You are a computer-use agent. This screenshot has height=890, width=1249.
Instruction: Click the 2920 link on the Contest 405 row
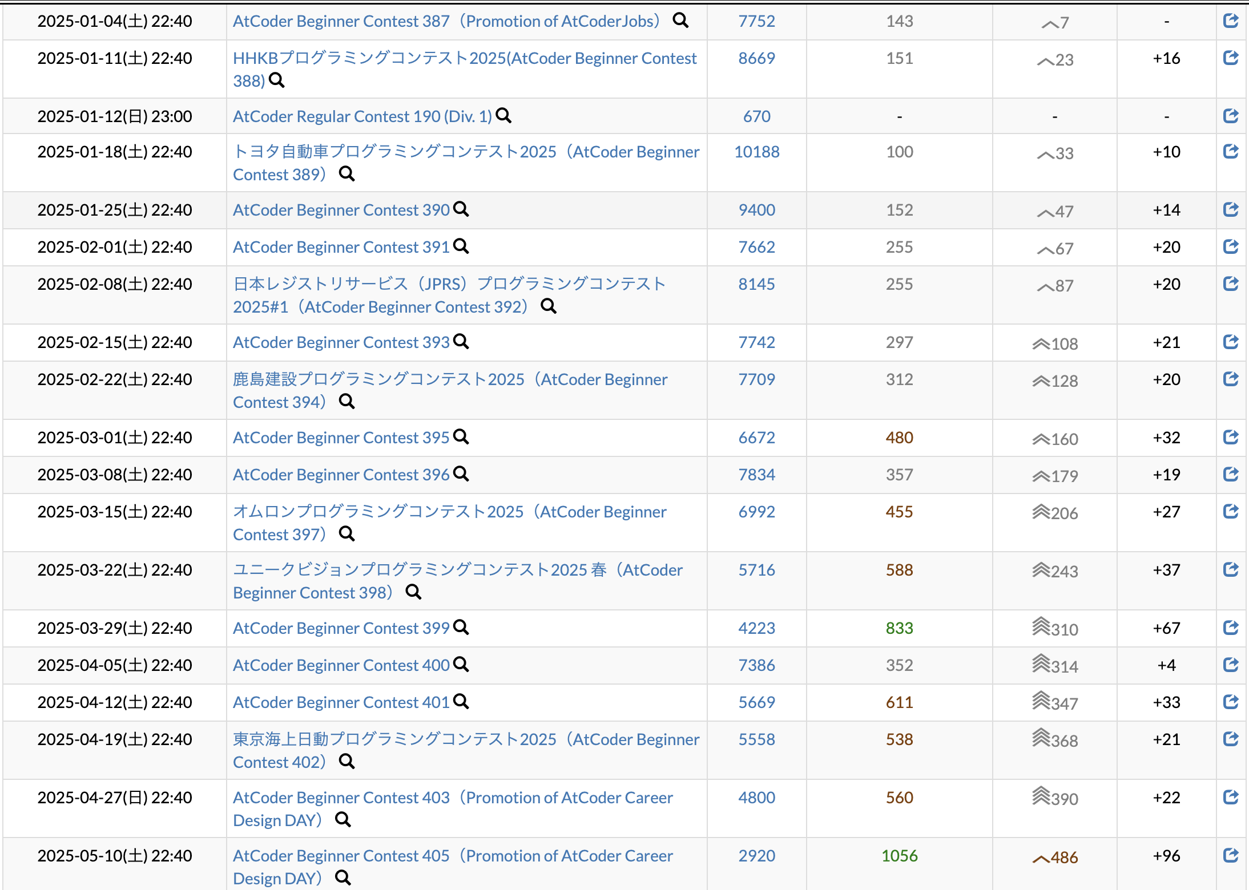point(757,856)
